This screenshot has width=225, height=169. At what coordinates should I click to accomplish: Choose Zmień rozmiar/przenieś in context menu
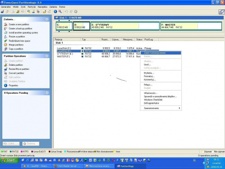pyautogui.click(x=161, y=53)
